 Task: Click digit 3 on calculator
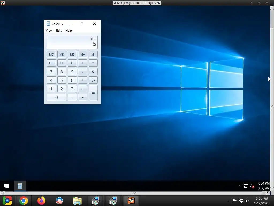point(72,89)
